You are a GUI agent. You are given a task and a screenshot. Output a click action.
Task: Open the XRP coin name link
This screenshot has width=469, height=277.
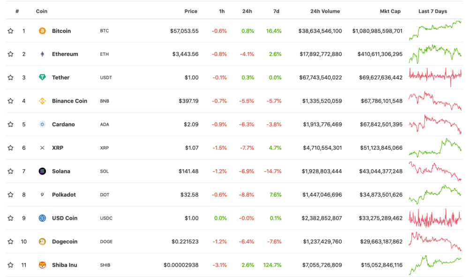[57, 148]
